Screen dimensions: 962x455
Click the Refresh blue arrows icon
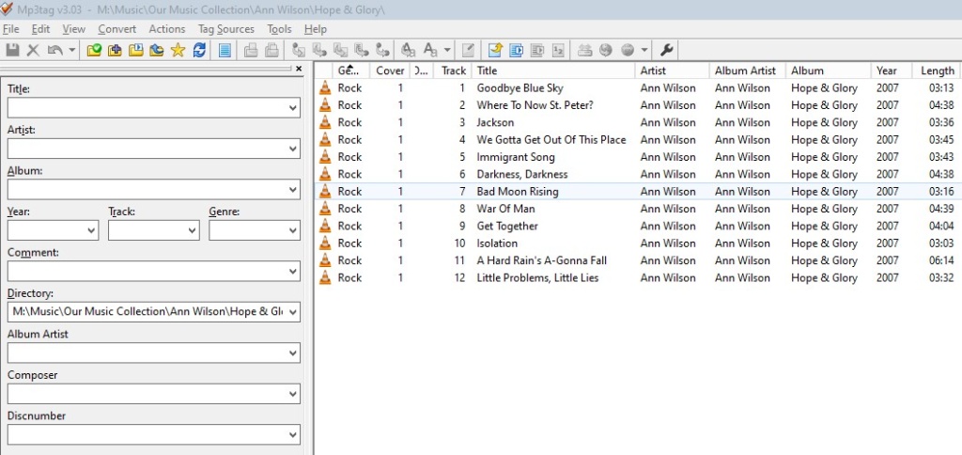point(199,51)
